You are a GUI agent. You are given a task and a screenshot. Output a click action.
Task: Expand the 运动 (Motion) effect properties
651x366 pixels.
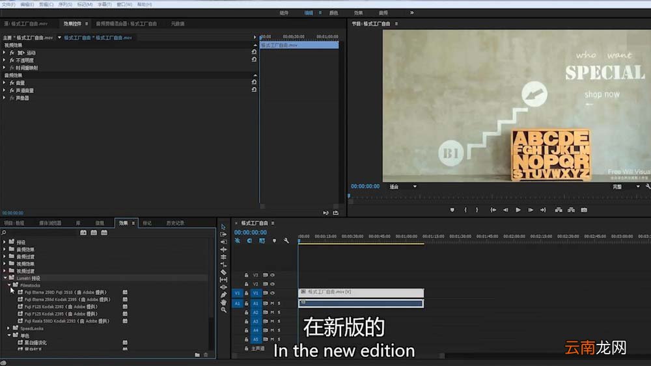pos(4,53)
